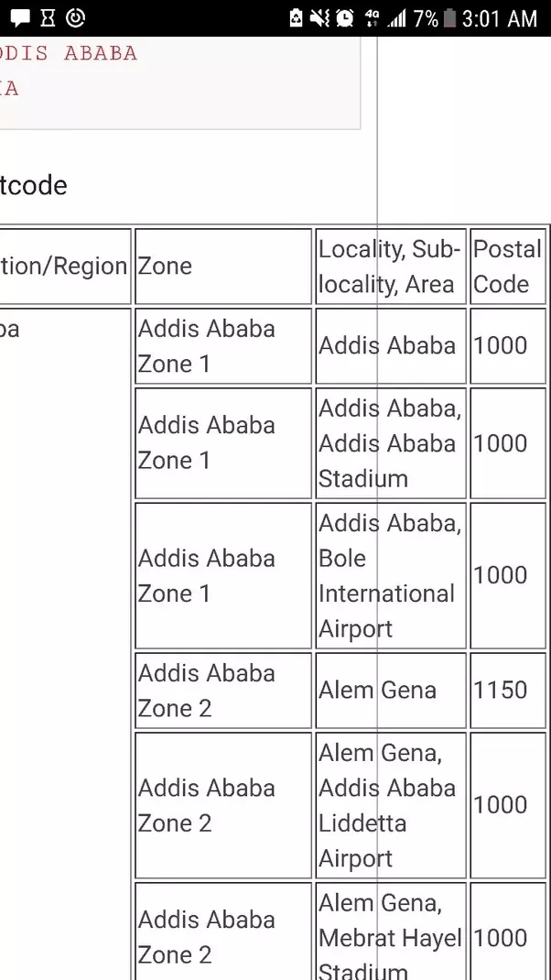Tap the signal strength bars icon
Image resolution: width=551 pixels, height=980 pixels.
tap(395, 18)
